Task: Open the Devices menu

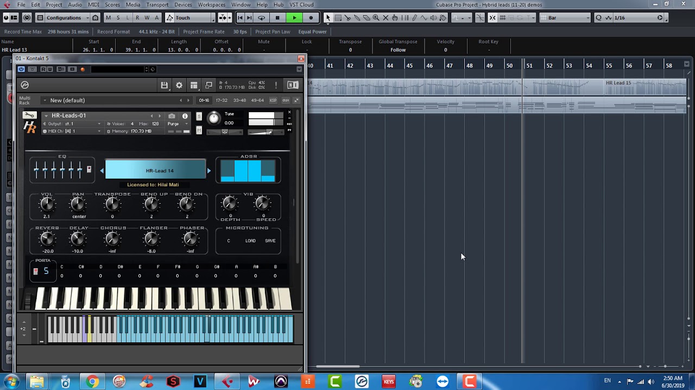Action: click(x=183, y=5)
